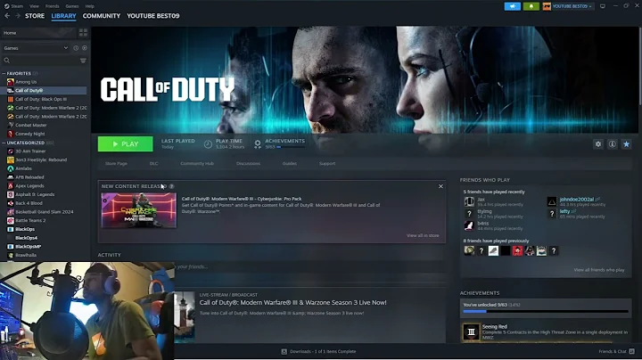642x360 pixels.
Task: Select Comedy Night in the library list
Action: (30, 134)
